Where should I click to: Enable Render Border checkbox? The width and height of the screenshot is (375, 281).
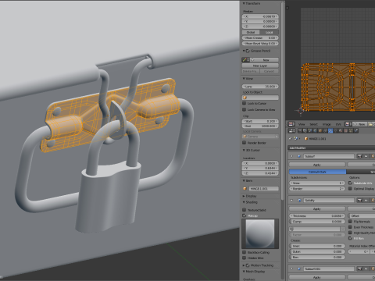pos(245,143)
